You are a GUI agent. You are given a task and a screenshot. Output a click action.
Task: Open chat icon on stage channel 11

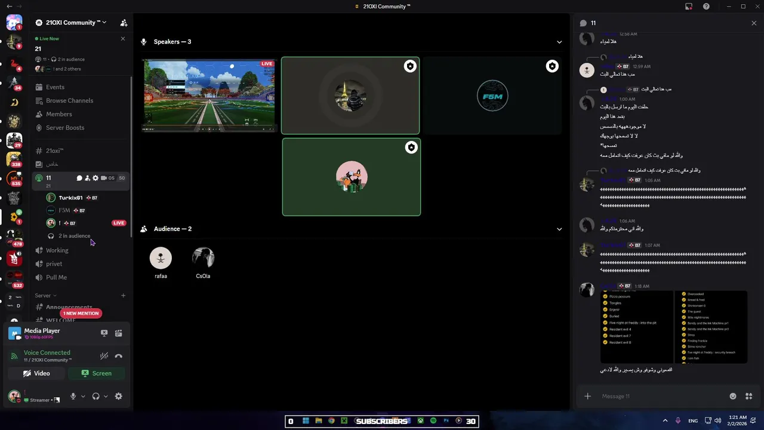click(79, 178)
